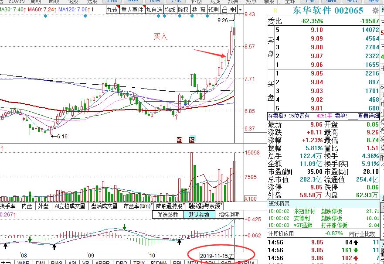The height and width of the screenshot is (264, 384).
Task: Toggle 除权 ex-rights adjustment
Action: coord(183,10)
